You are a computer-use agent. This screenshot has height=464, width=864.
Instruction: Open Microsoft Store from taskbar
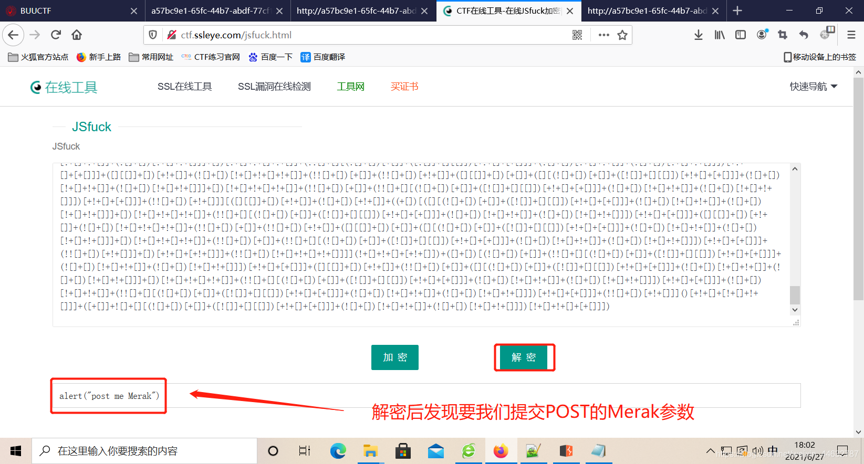coord(403,451)
